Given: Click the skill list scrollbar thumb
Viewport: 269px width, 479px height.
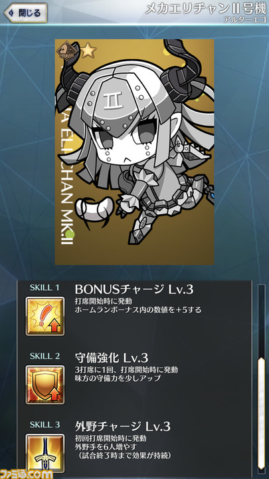Looking at the screenshot, I should tap(261, 414).
